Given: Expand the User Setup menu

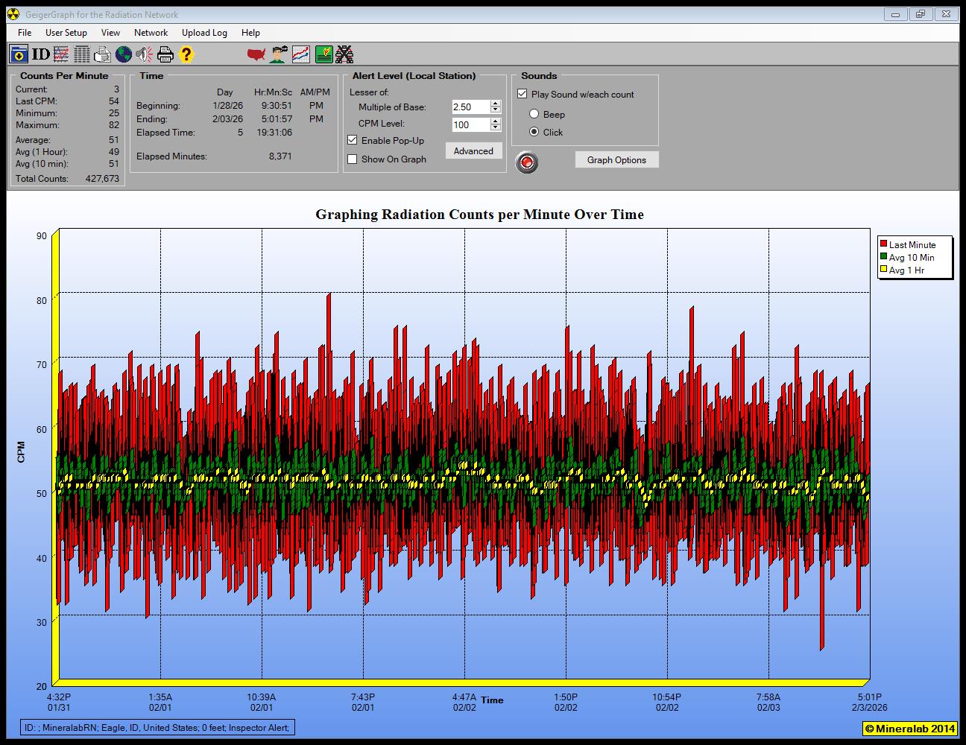Looking at the screenshot, I should tap(66, 33).
